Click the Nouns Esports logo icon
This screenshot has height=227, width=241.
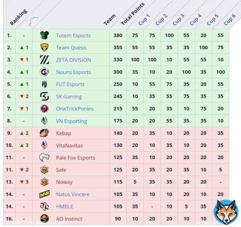point(45,72)
